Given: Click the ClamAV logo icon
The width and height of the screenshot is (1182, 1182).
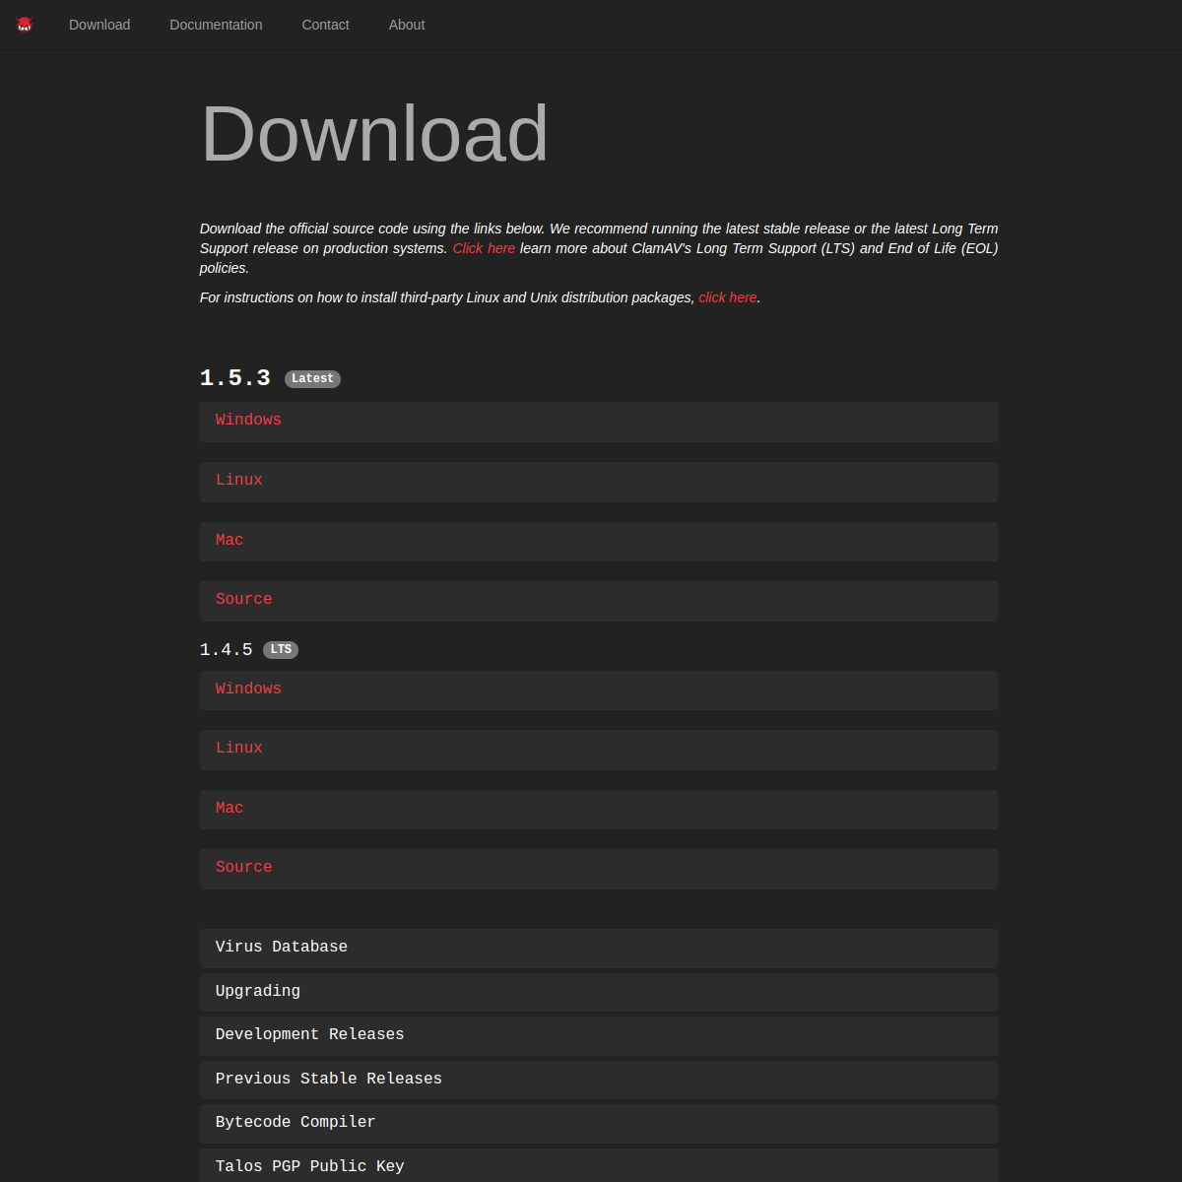Looking at the screenshot, I should (25, 25).
